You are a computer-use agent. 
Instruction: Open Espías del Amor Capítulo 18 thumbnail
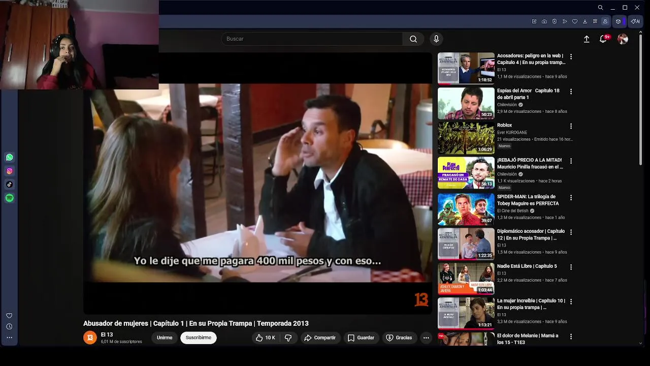[466, 103]
